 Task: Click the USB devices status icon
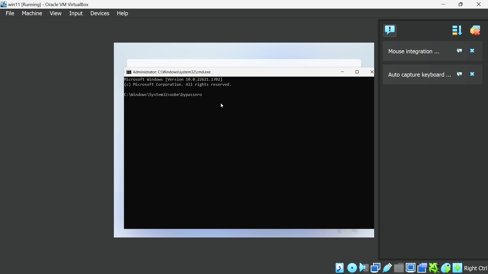tap(387, 268)
